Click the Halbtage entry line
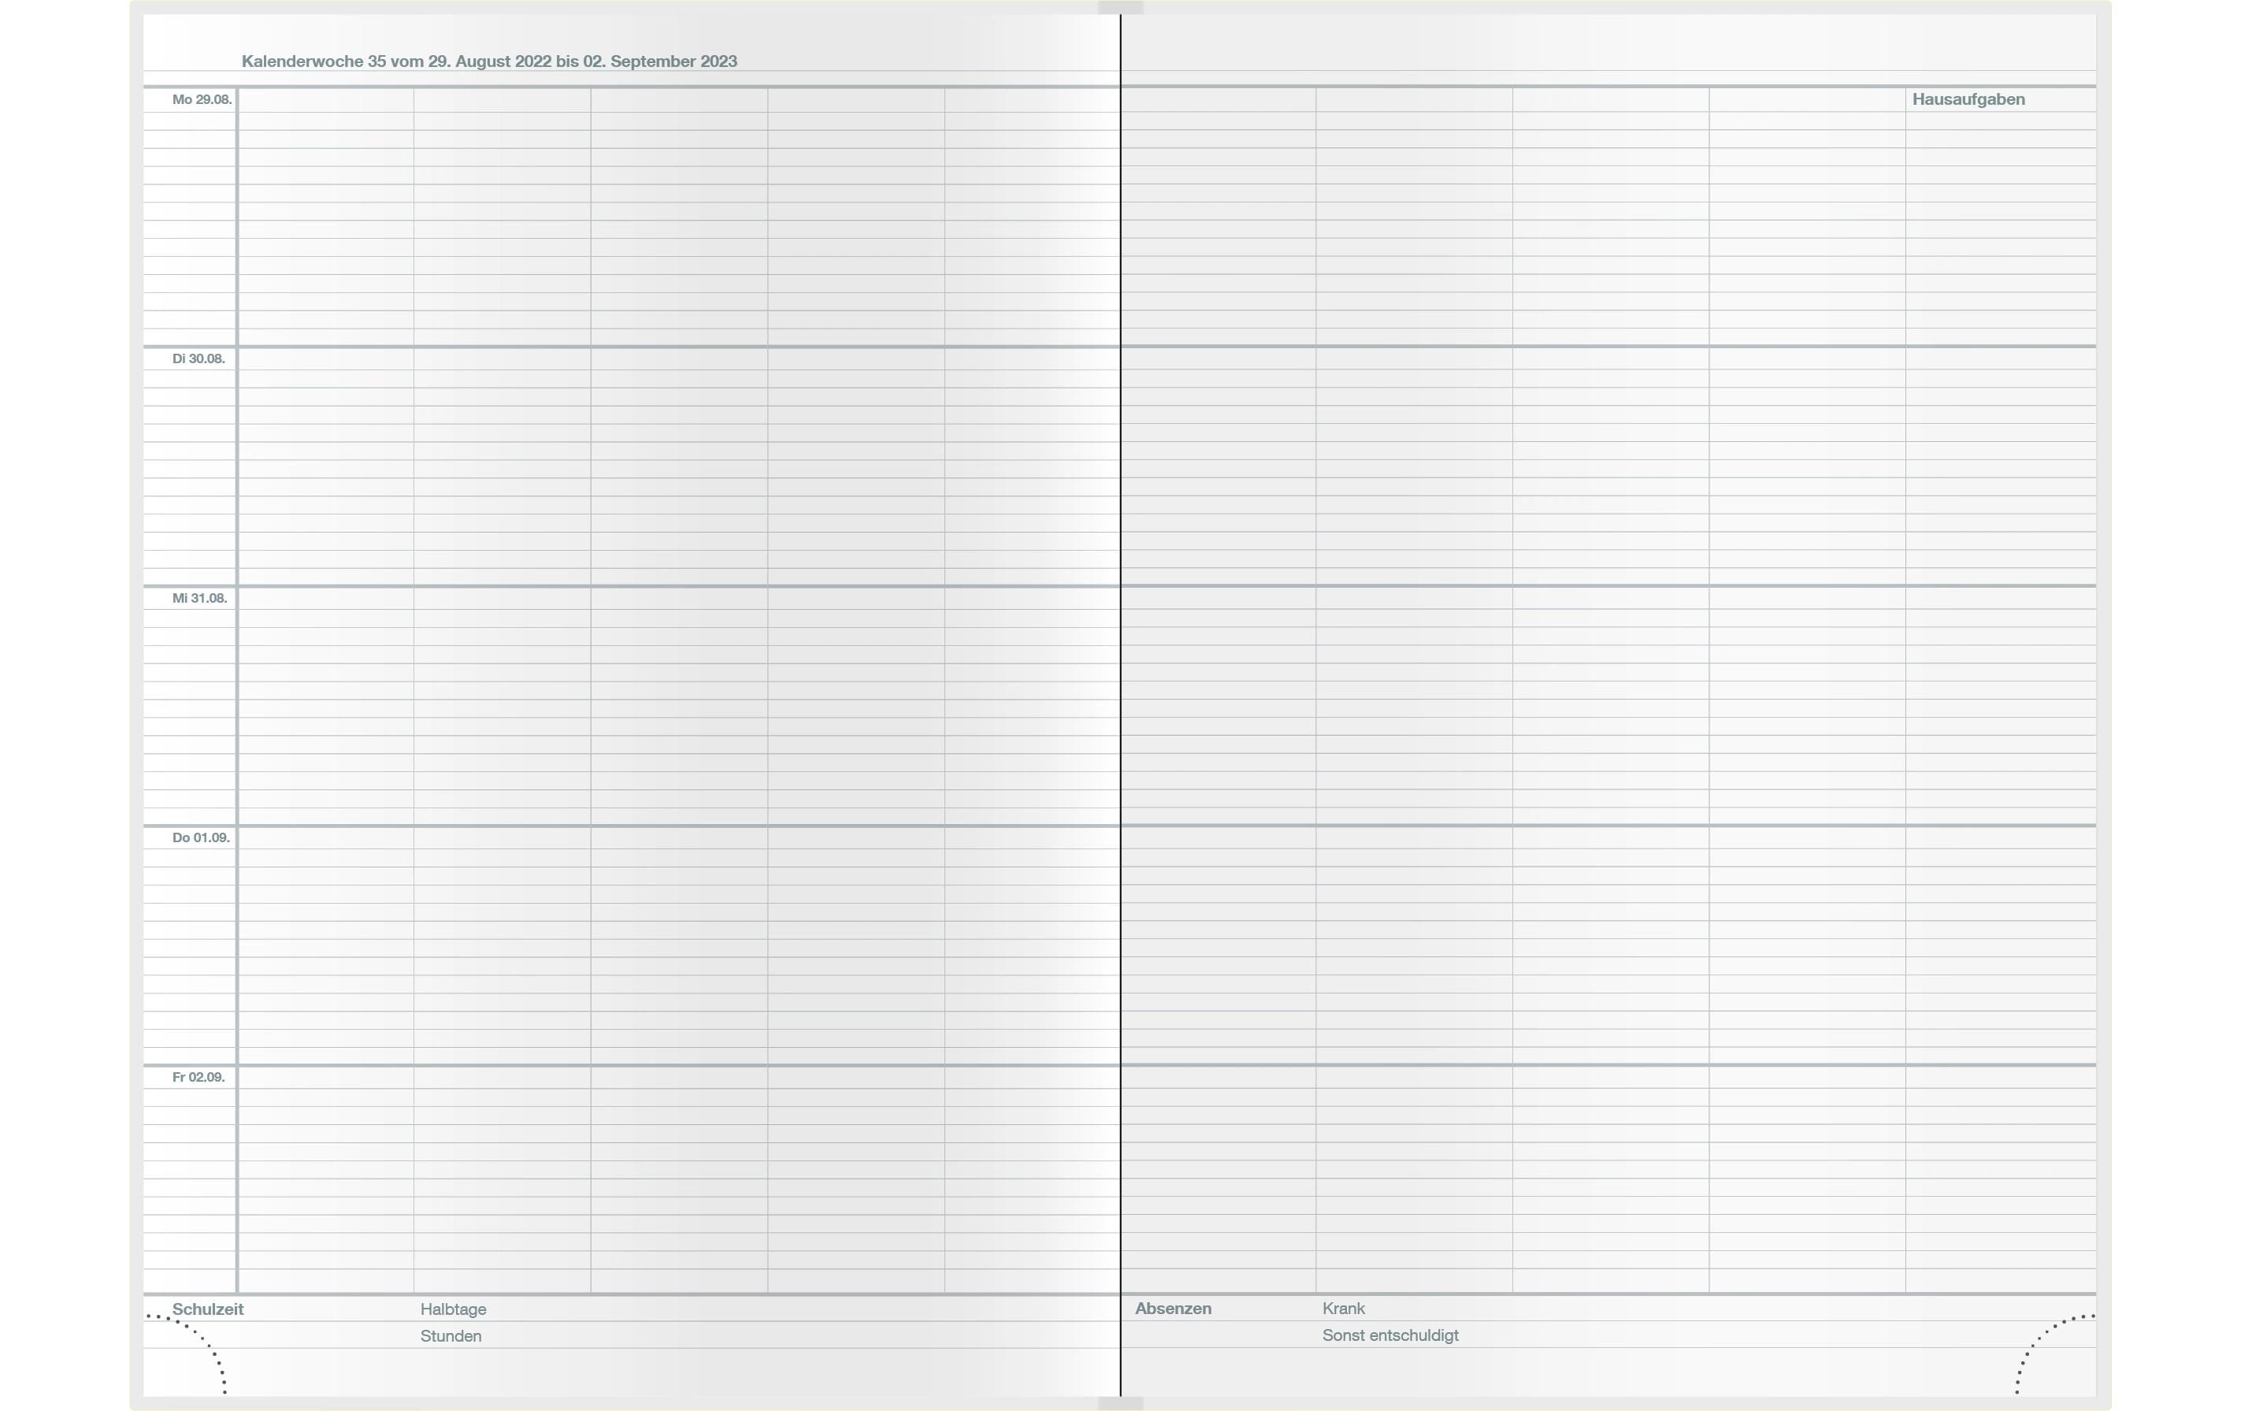Image resolution: width=2241 pixels, height=1411 pixels. coord(768,1309)
